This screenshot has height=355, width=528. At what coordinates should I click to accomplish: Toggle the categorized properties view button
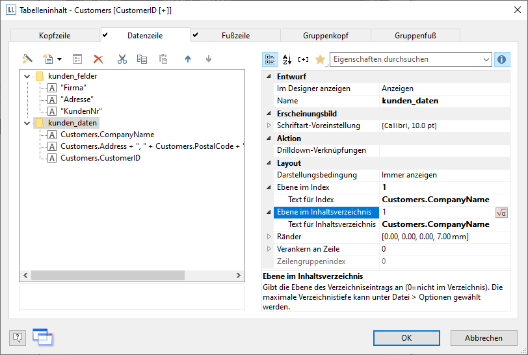[x=270, y=59]
